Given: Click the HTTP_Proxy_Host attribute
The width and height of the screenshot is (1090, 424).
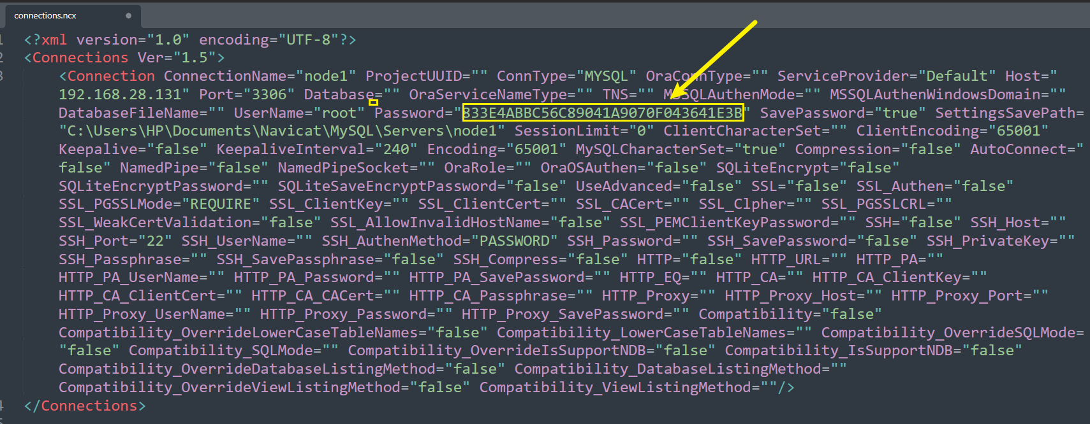Looking at the screenshot, I should pyautogui.click(x=804, y=295).
